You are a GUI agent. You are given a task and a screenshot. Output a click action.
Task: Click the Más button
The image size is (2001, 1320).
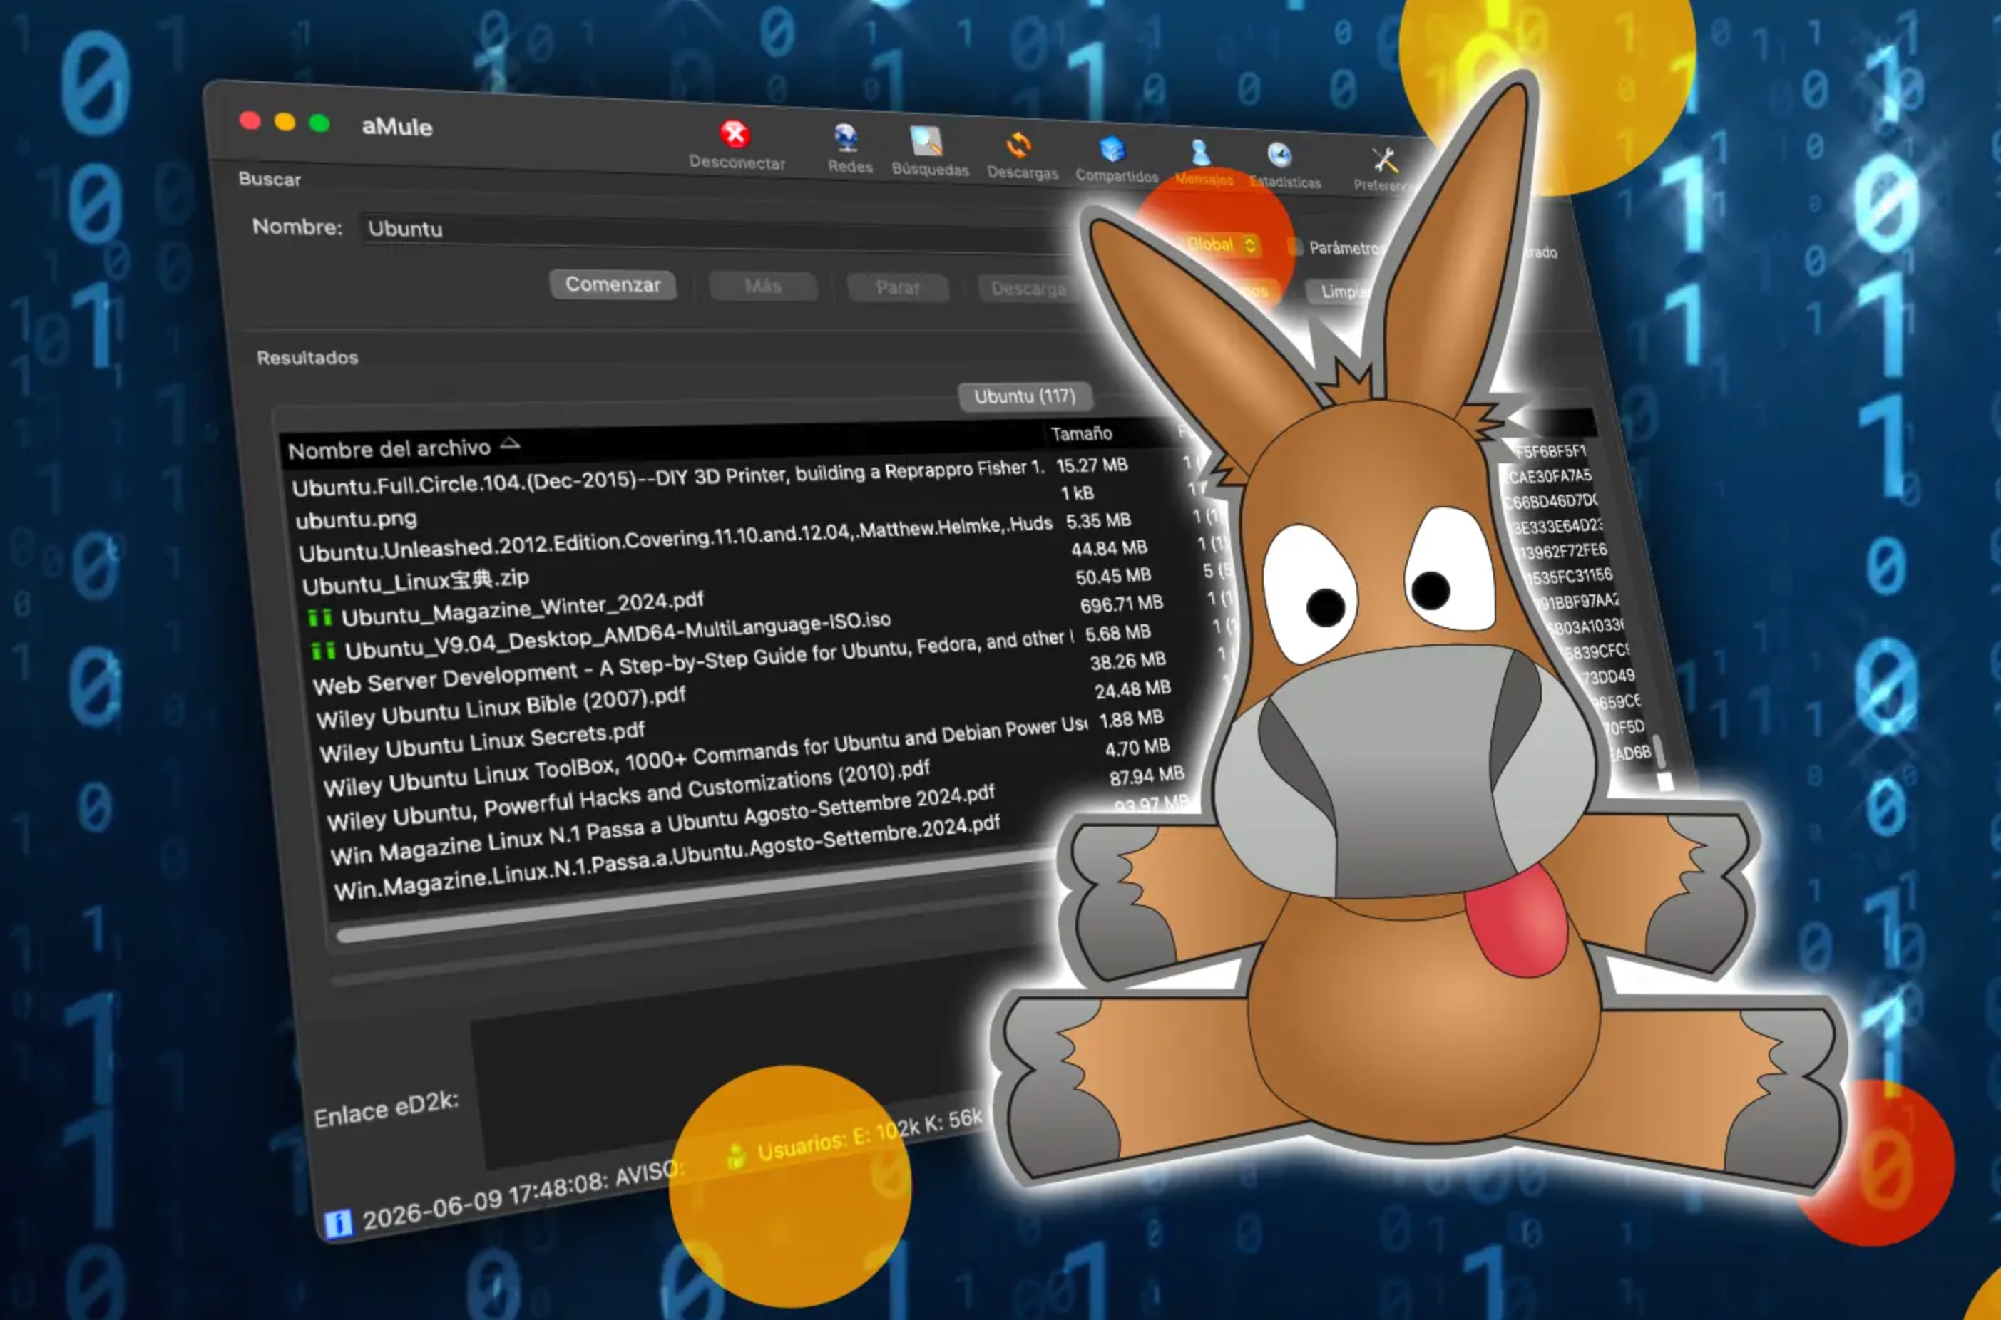[763, 287]
